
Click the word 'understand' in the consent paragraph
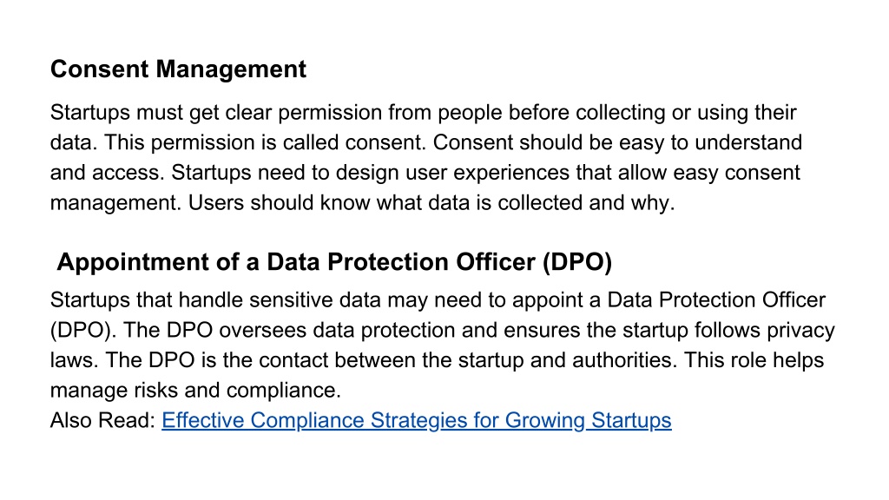click(x=748, y=142)
